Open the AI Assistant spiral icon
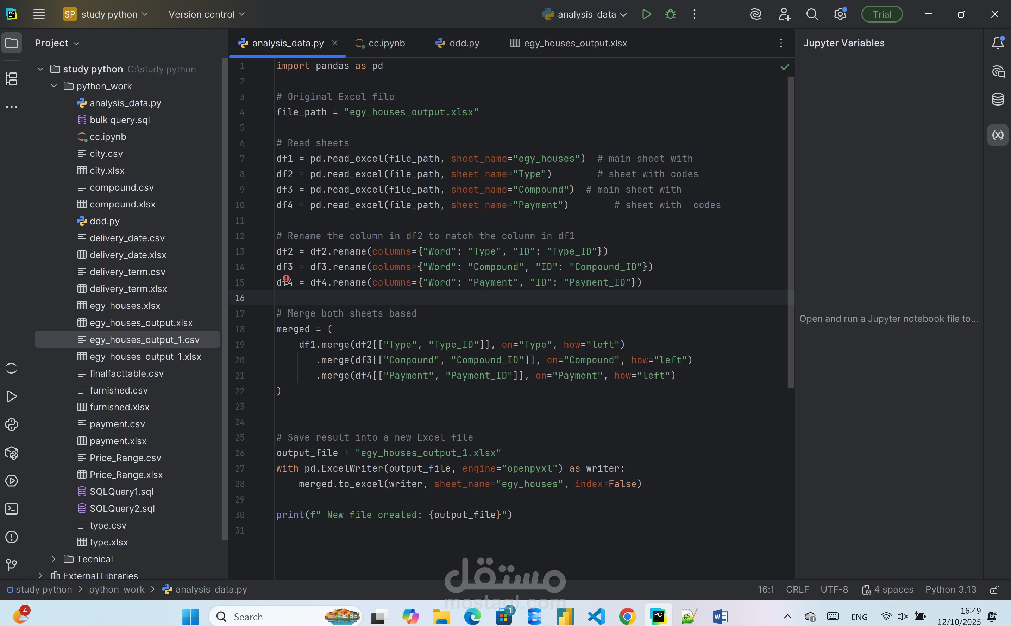Image resolution: width=1011 pixels, height=626 pixels. [x=755, y=14]
